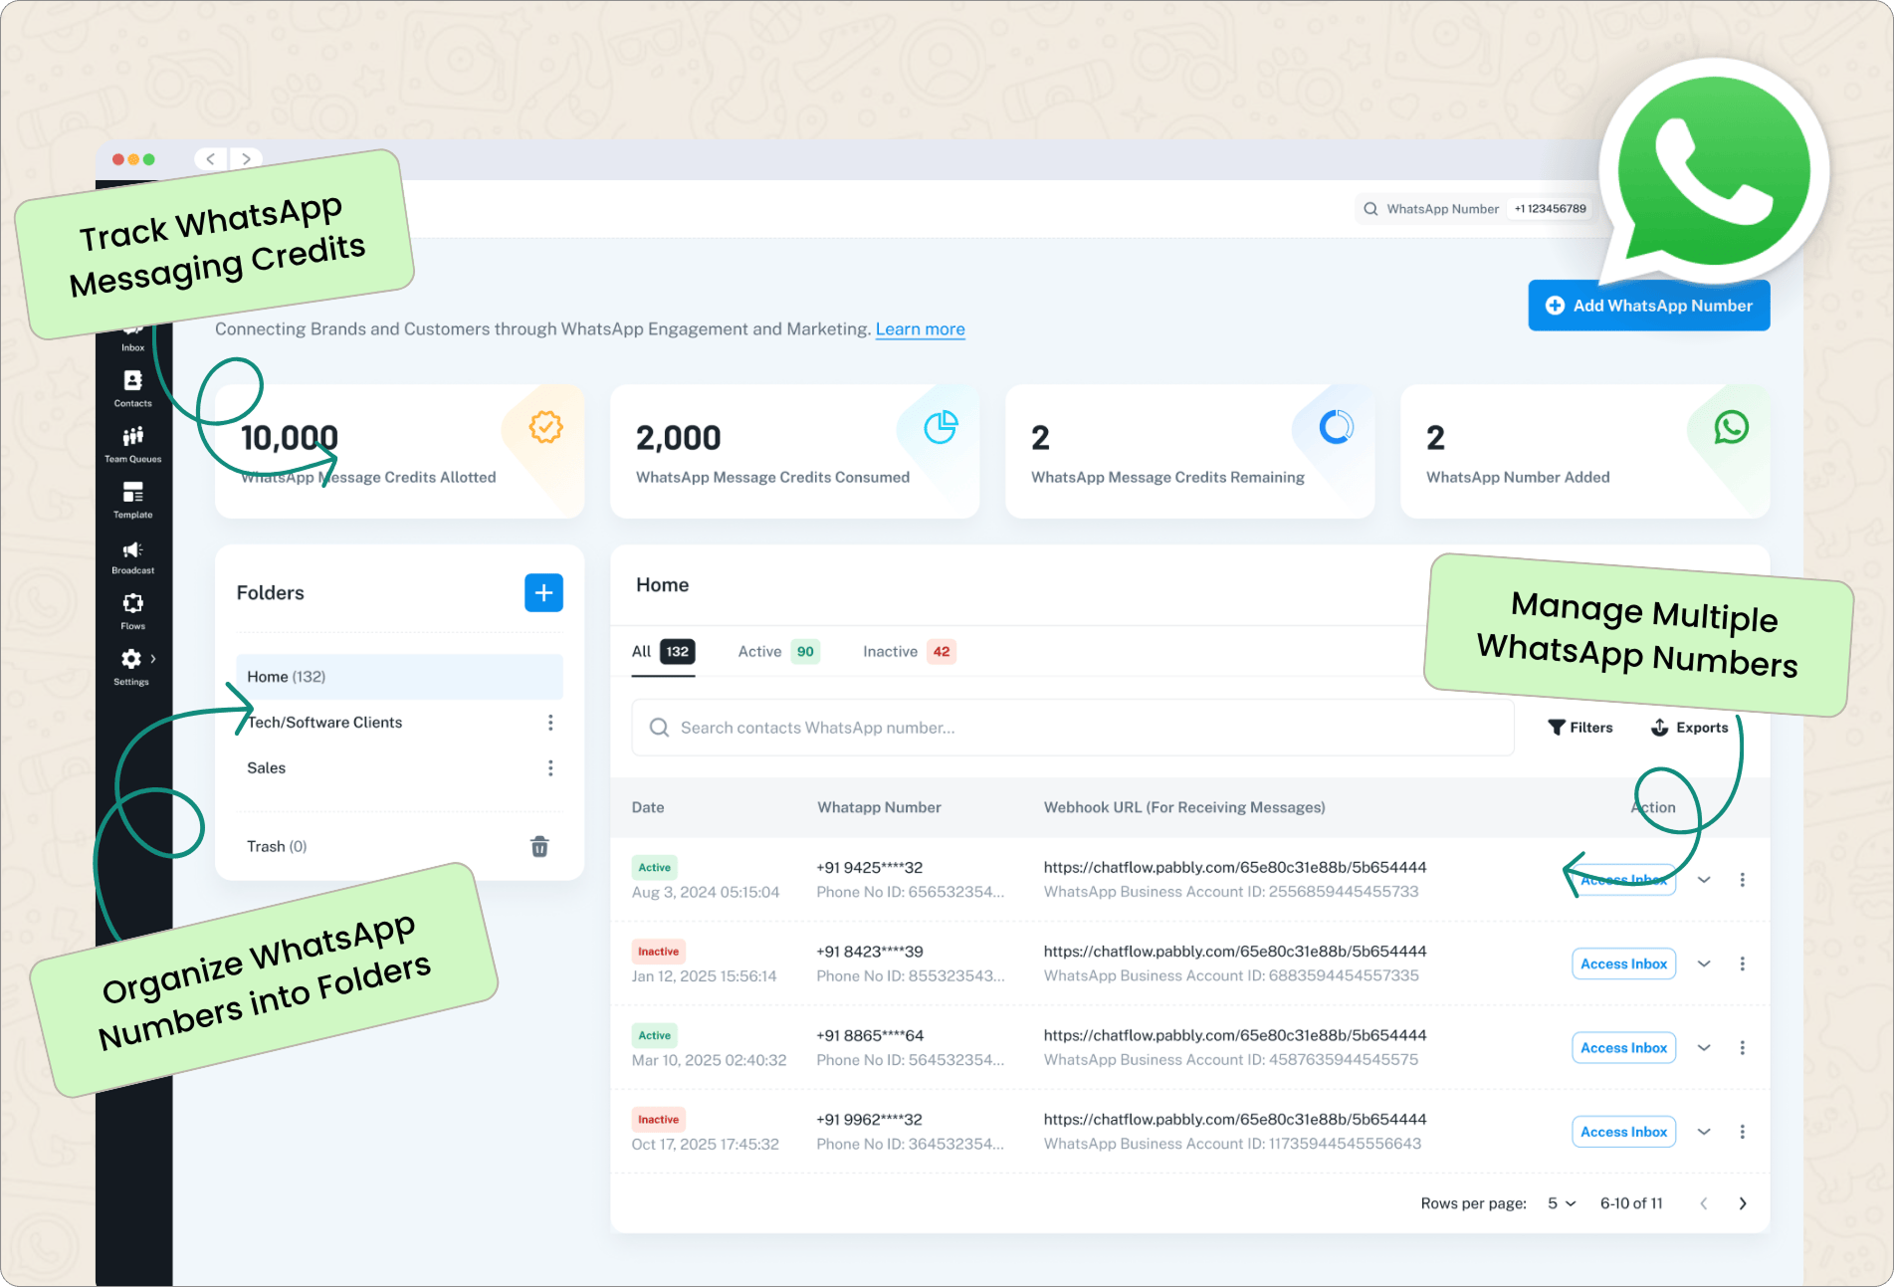Open the Rows per page dropdown
The height and width of the screenshot is (1287, 1894).
click(1561, 1203)
